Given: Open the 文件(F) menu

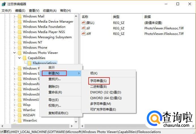Looking at the screenshot, I should tap(7, 11).
